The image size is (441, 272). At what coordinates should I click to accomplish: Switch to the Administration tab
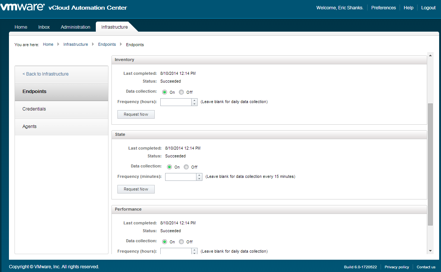[x=75, y=27]
